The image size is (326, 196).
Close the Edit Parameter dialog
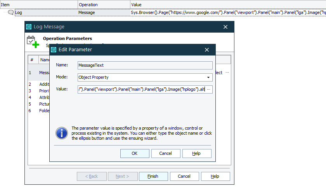(207, 50)
